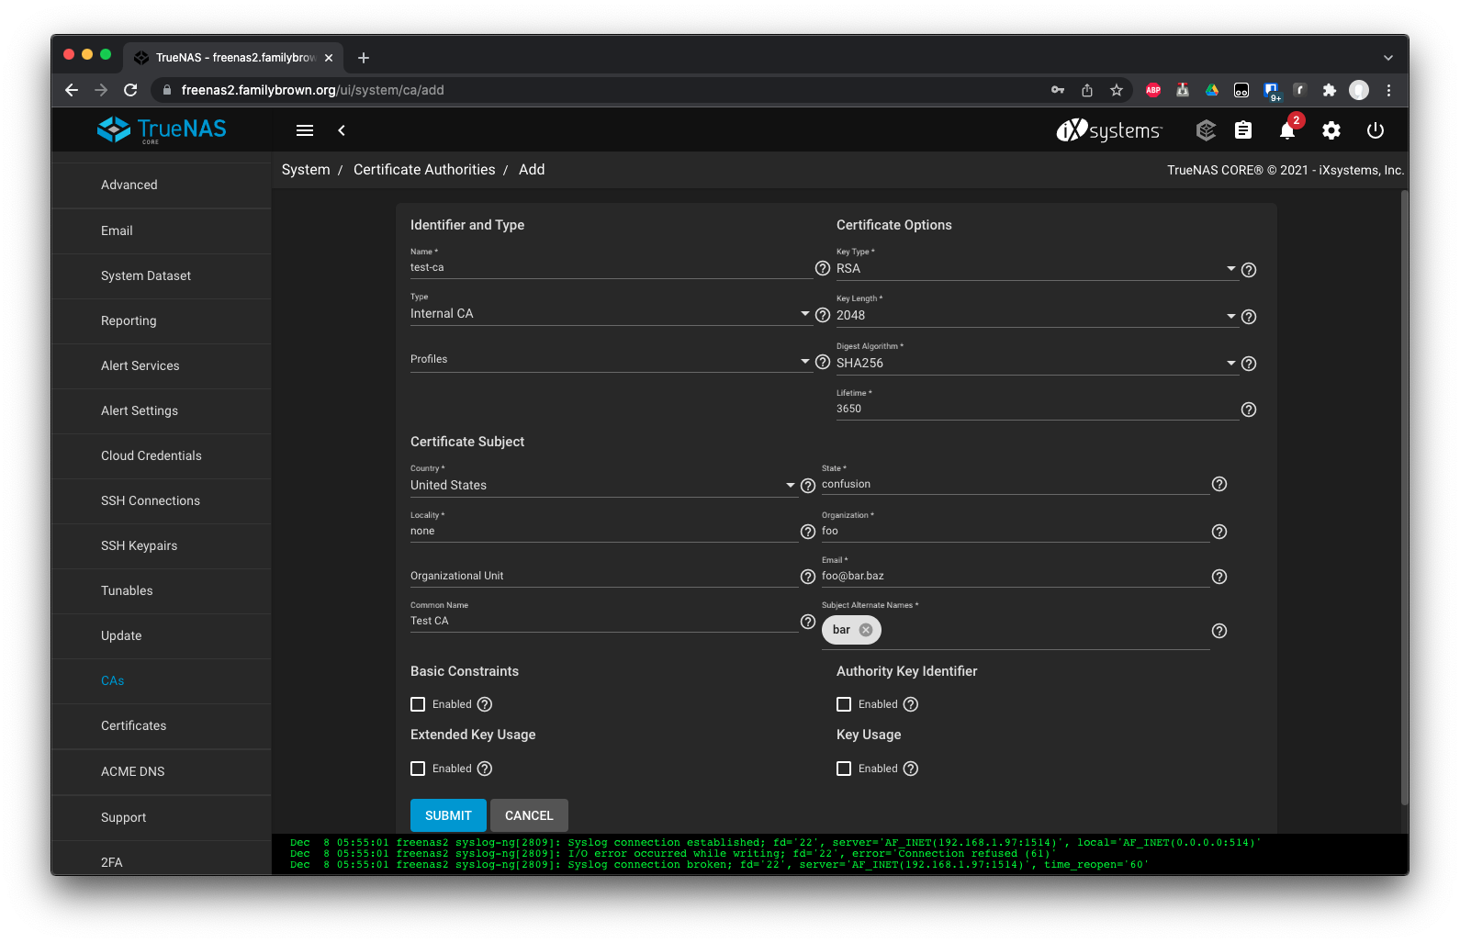1460x943 pixels.
Task: Show help for the Type field
Action: point(823,315)
